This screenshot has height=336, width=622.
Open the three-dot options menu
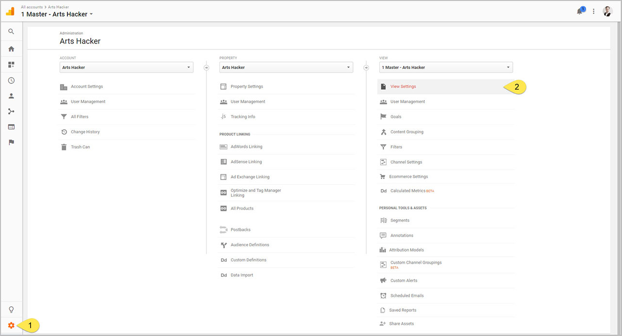(593, 11)
